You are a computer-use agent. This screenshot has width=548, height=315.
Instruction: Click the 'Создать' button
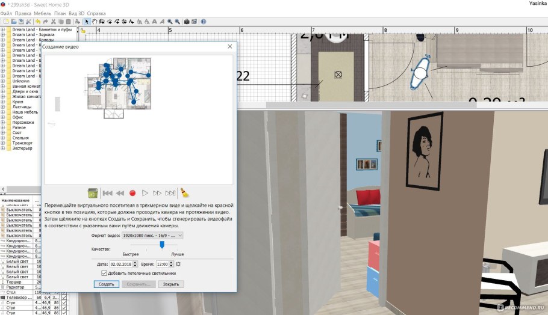(x=106, y=284)
